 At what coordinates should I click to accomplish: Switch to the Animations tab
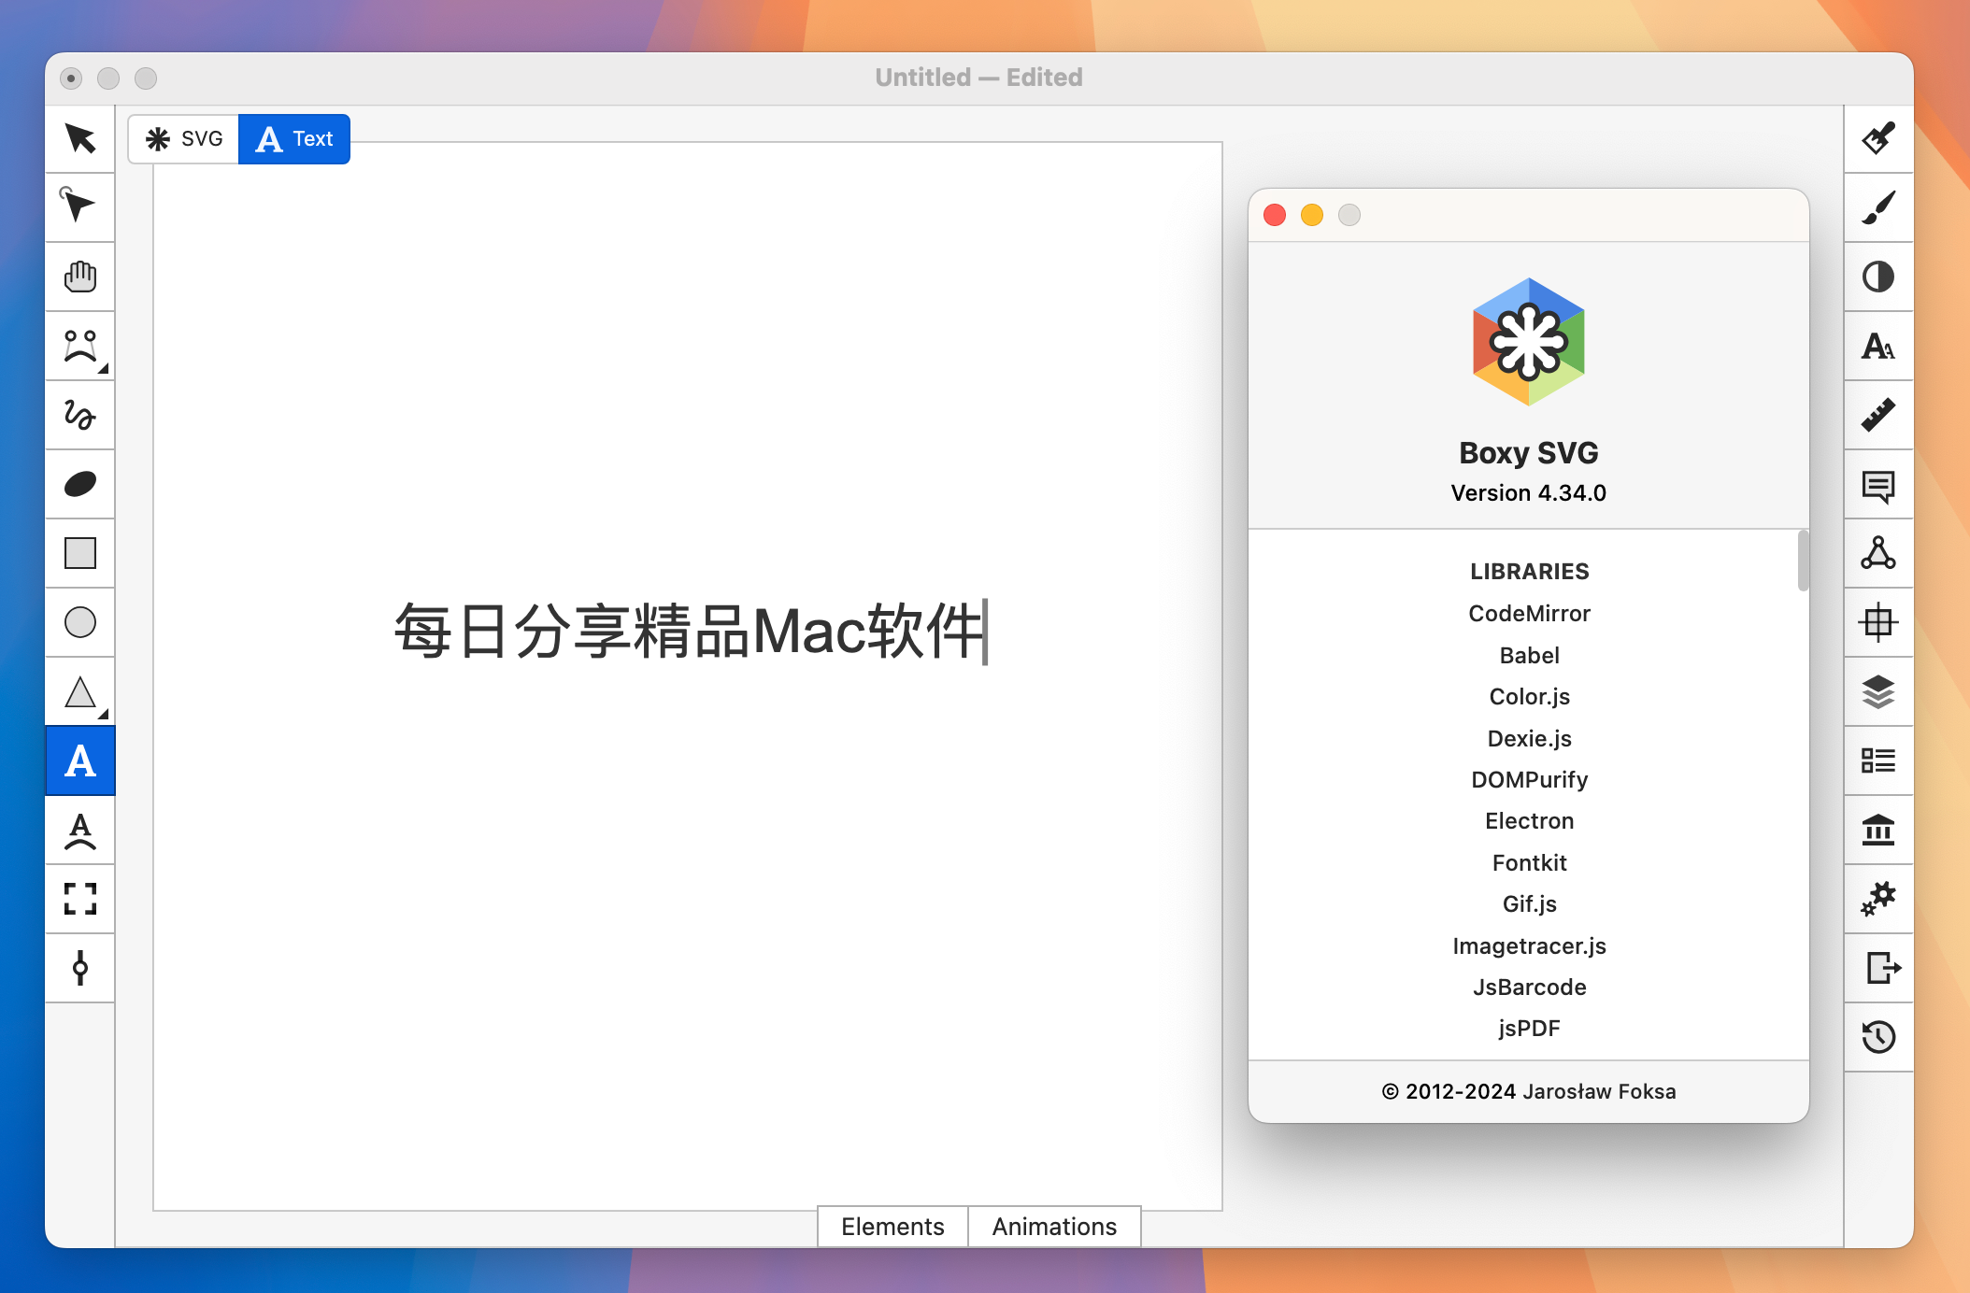click(1055, 1225)
